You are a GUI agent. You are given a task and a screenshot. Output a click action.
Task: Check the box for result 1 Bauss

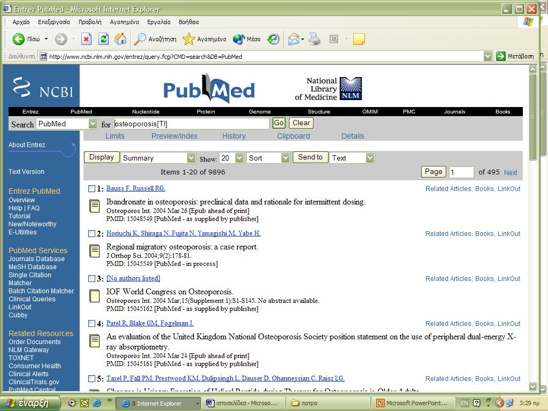92,189
